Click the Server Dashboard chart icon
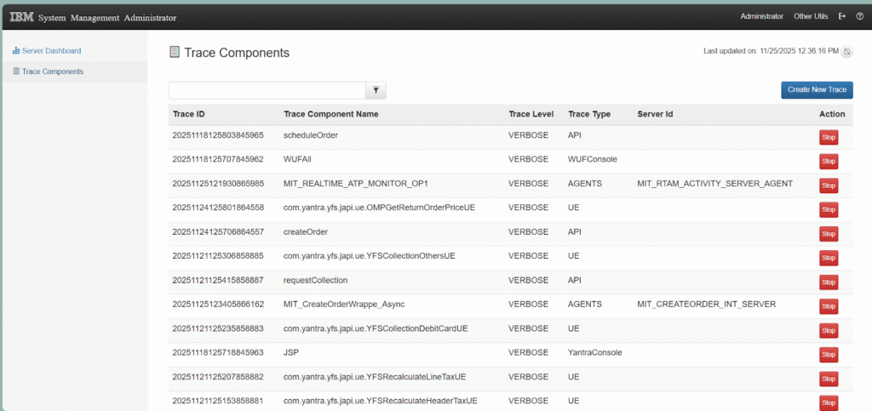This screenshot has height=411, width=872. (x=15, y=51)
